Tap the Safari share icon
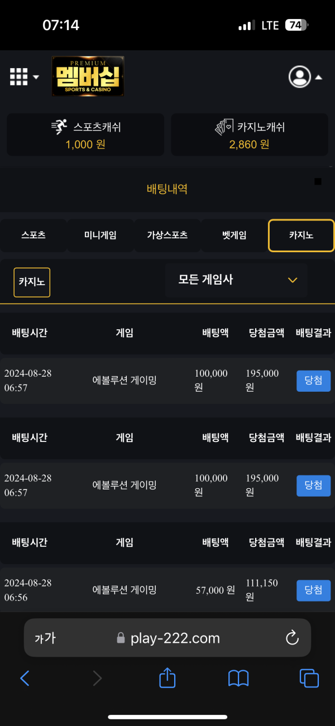 pyautogui.click(x=167, y=678)
